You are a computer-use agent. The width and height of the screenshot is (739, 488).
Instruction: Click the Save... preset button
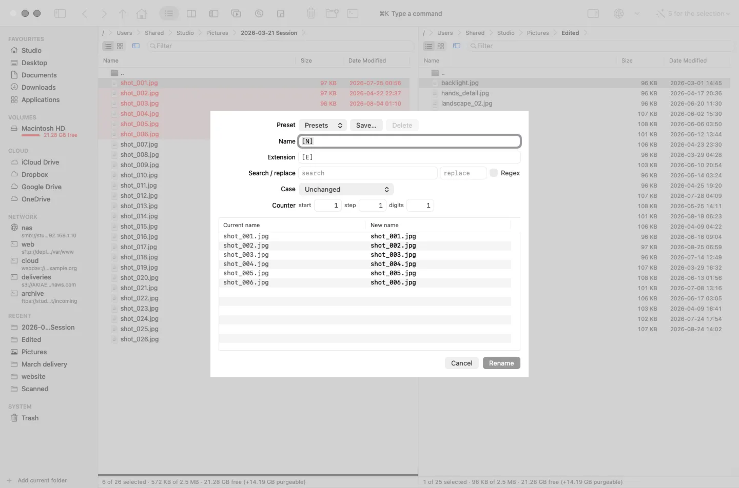pyautogui.click(x=366, y=126)
